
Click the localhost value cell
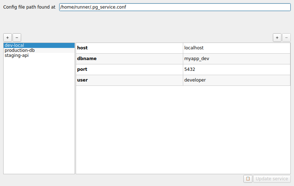236,48
